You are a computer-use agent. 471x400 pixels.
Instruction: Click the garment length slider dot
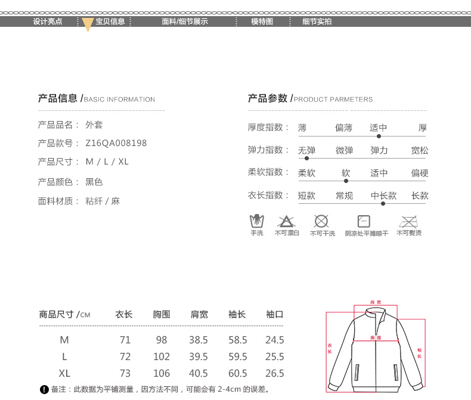(x=383, y=203)
